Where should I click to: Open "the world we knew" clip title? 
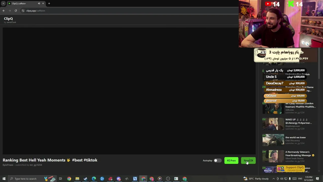(295, 138)
